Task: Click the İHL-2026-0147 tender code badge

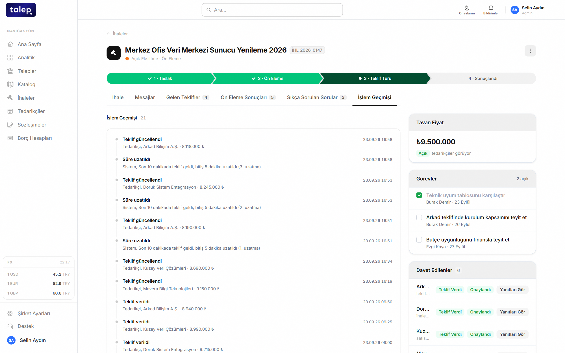Action: [x=307, y=50]
